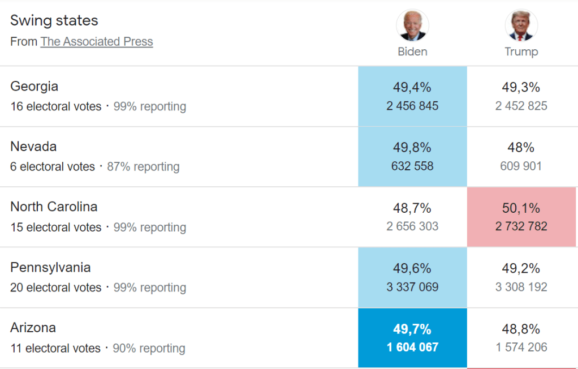The height and width of the screenshot is (369, 578).
Task: Click the Swing states heading
Action: pos(54,21)
